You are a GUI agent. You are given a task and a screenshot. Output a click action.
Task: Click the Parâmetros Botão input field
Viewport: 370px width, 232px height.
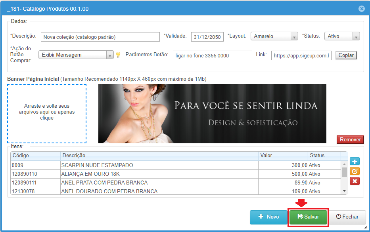coord(212,55)
